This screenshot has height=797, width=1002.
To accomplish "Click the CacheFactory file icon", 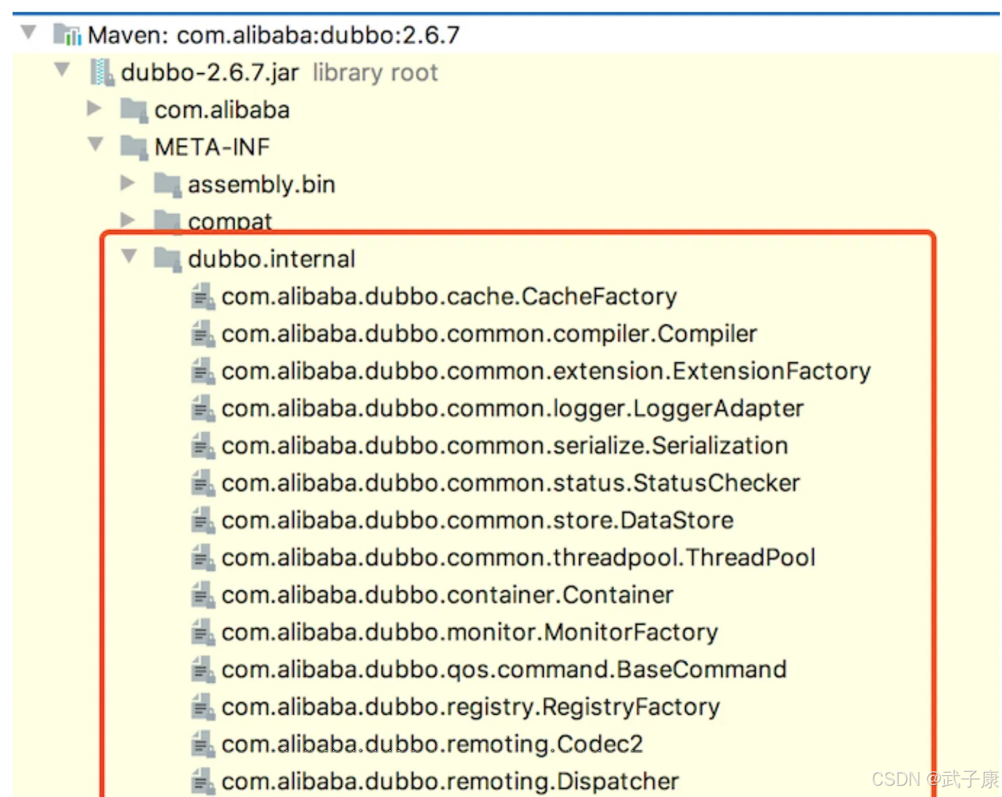I will 202,296.
